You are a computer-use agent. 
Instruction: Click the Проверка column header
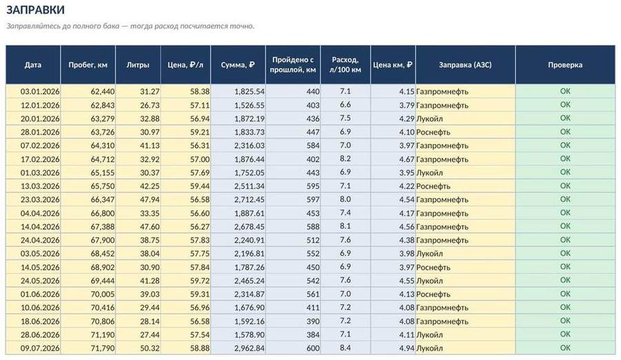click(565, 65)
